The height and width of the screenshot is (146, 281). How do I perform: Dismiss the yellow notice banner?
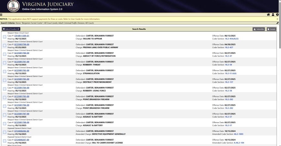277,19
